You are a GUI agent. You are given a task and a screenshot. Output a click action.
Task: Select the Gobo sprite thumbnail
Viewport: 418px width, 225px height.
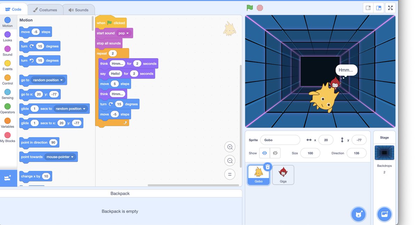click(258, 174)
